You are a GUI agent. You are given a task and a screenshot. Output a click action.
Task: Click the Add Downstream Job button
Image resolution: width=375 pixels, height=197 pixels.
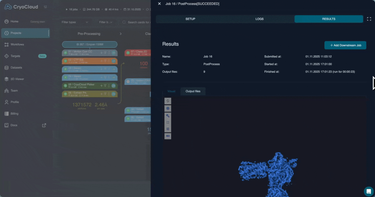pos(345,45)
